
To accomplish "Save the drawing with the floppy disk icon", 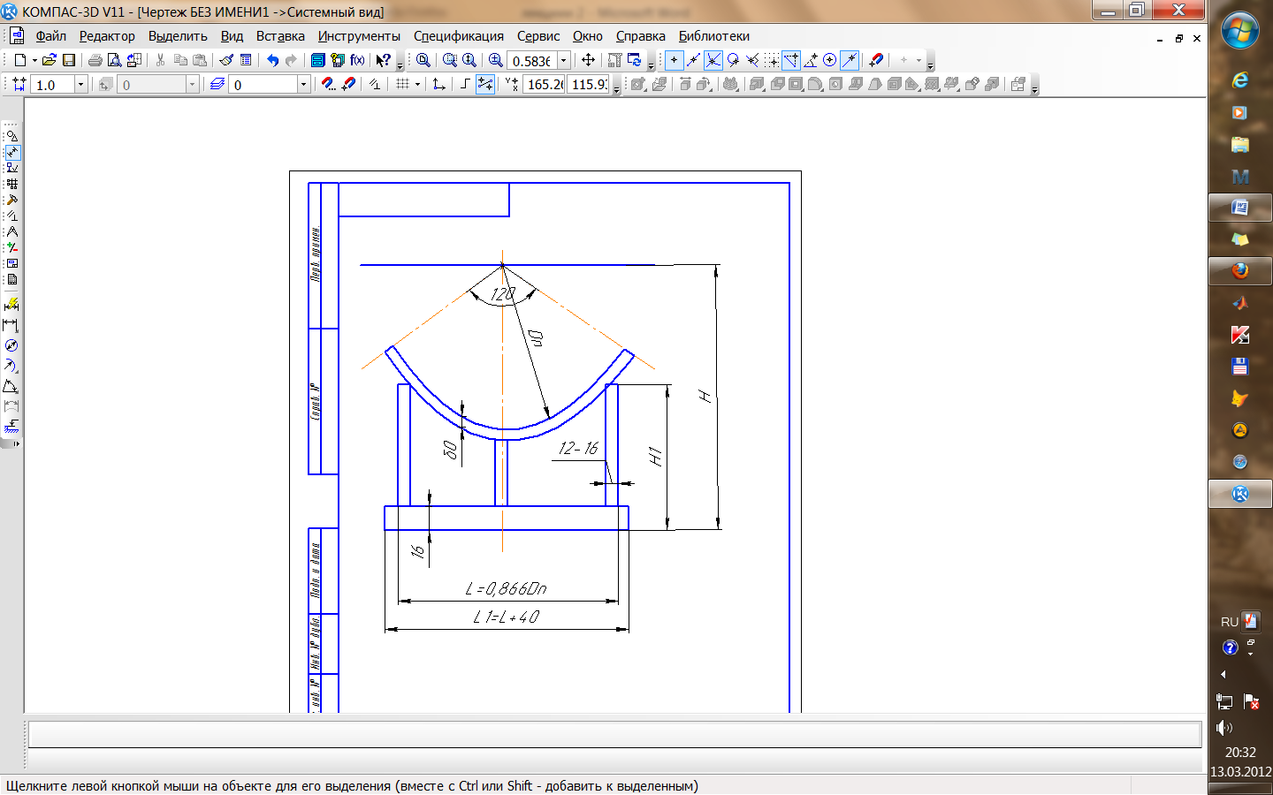I will [x=69, y=60].
